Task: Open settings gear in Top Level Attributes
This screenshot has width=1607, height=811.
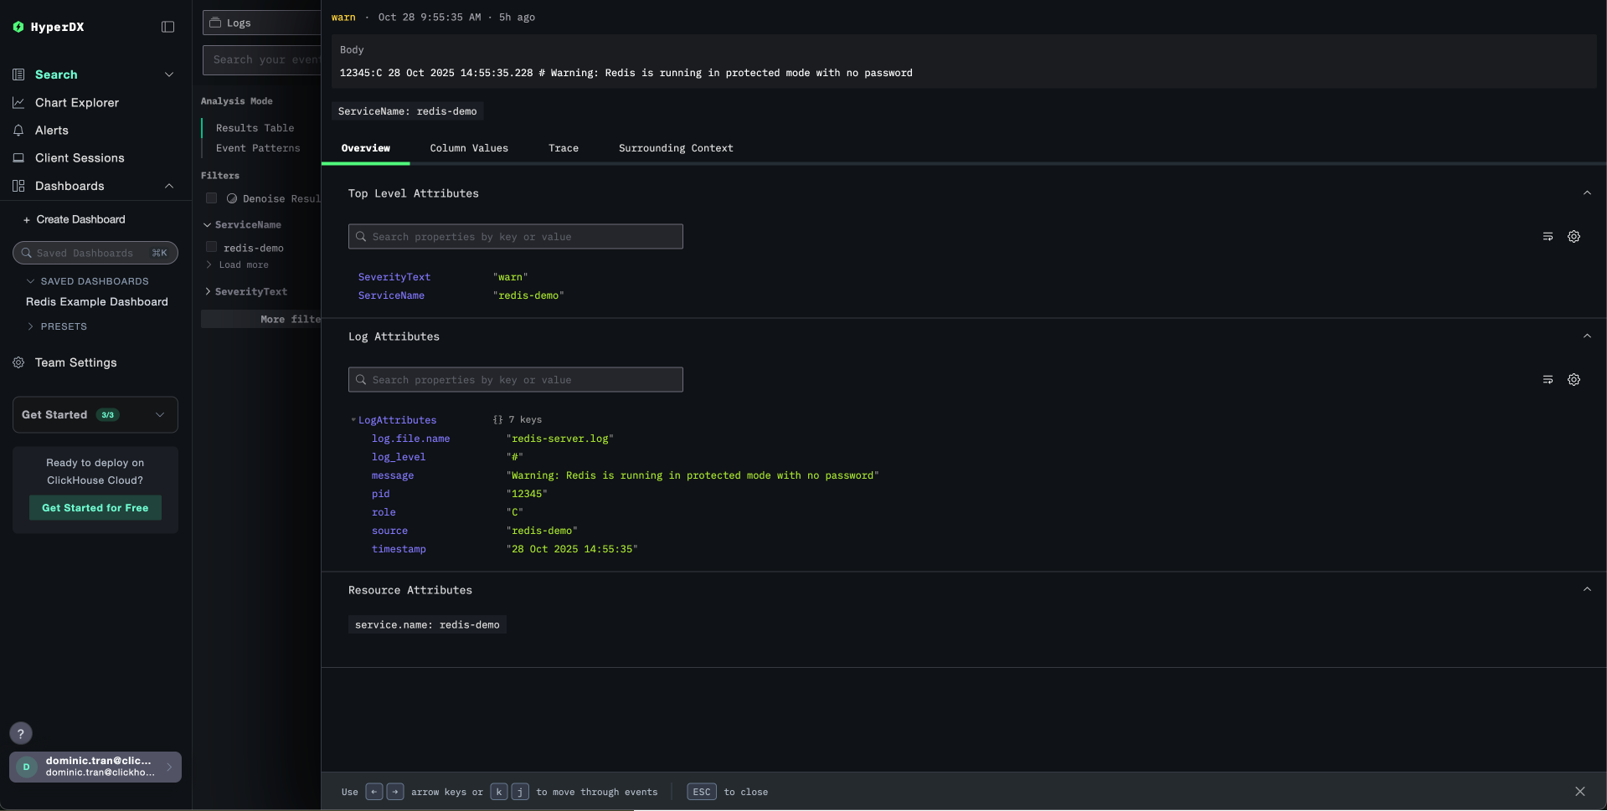Action: (1574, 237)
